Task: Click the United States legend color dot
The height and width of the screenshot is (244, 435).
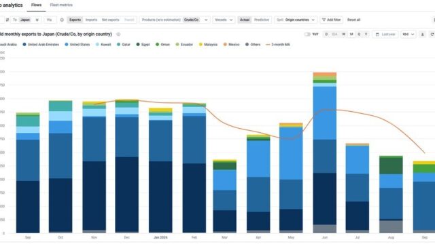Action: pyautogui.click(x=67, y=45)
